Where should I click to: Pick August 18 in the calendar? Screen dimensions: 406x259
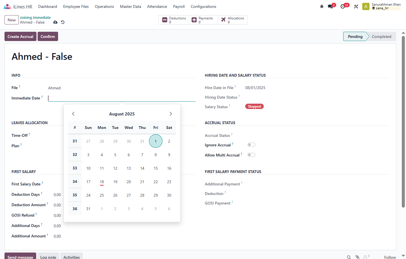point(102,182)
